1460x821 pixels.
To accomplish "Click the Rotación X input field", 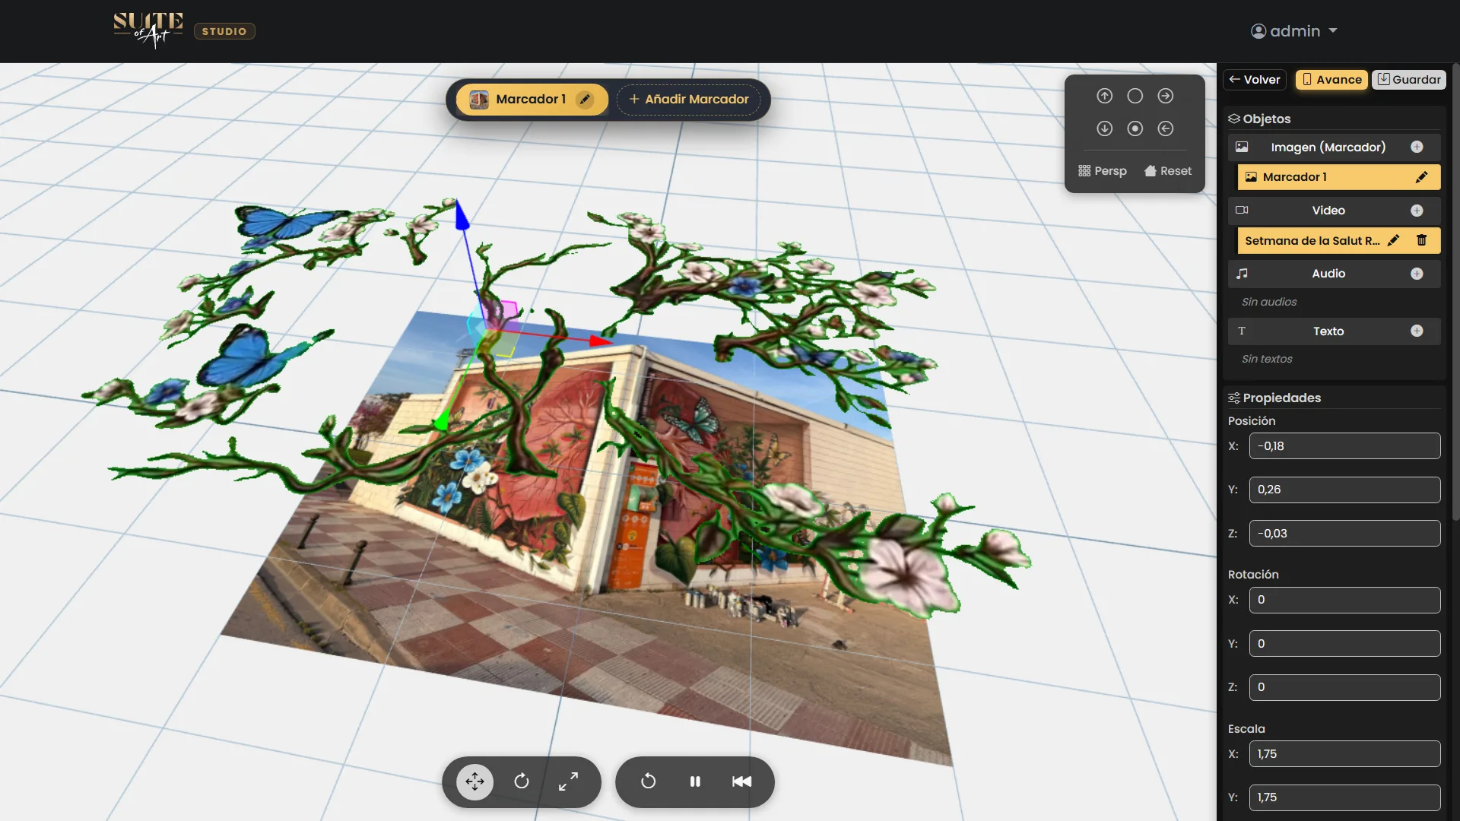I will (x=1344, y=600).
